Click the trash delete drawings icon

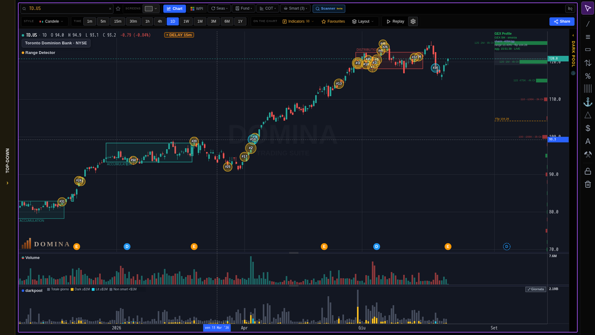588,184
